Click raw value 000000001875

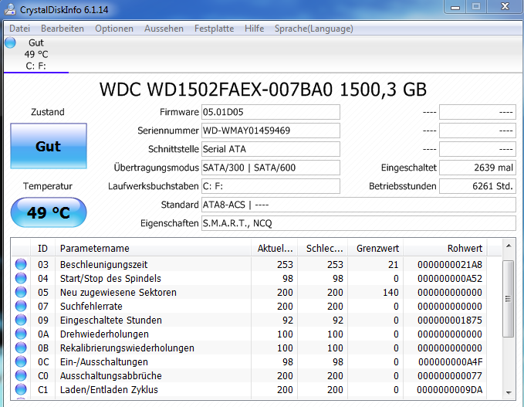tap(450, 320)
